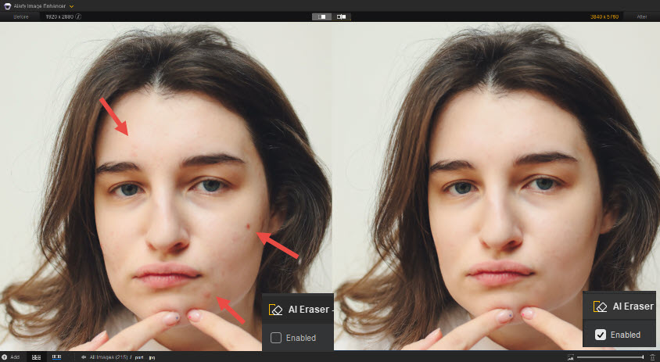Switch to the filmstrip view

tap(56, 357)
